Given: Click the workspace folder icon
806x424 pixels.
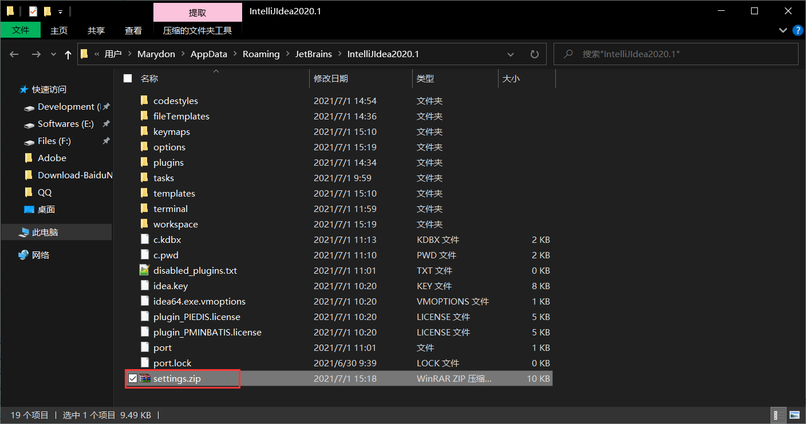Looking at the screenshot, I should [144, 224].
